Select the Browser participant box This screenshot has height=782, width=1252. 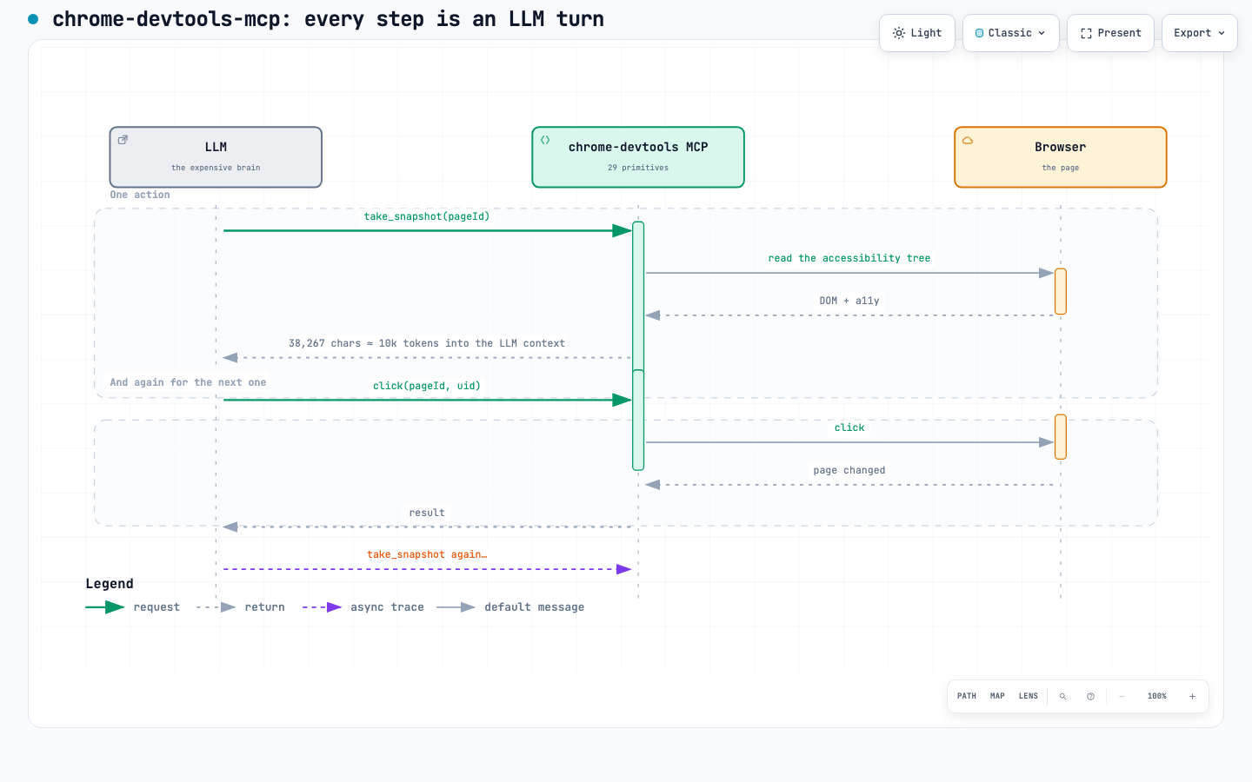(1061, 157)
